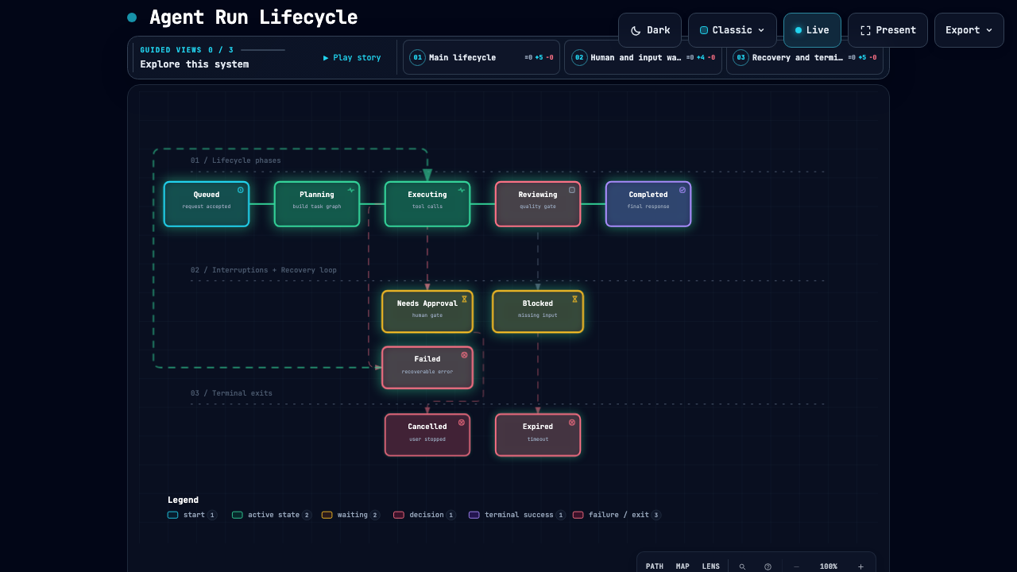Select the 02 Human and input guided view

[x=643, y=57]
